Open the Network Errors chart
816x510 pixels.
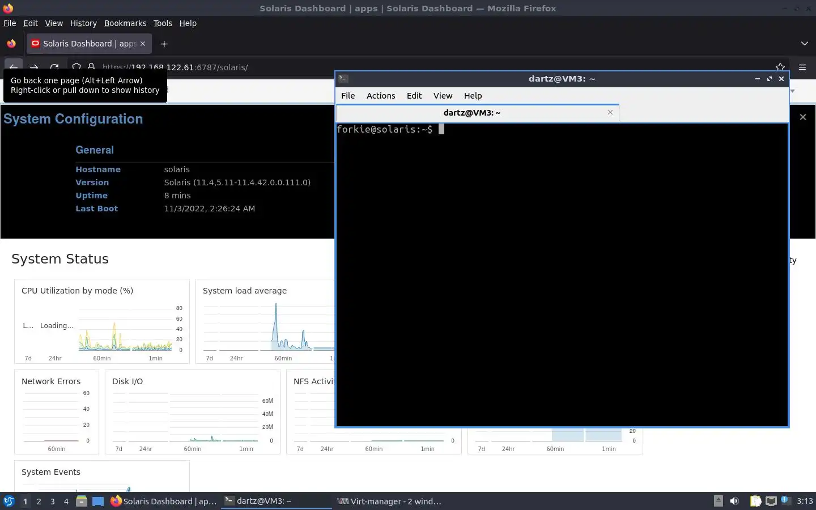[x=57, y=412]
